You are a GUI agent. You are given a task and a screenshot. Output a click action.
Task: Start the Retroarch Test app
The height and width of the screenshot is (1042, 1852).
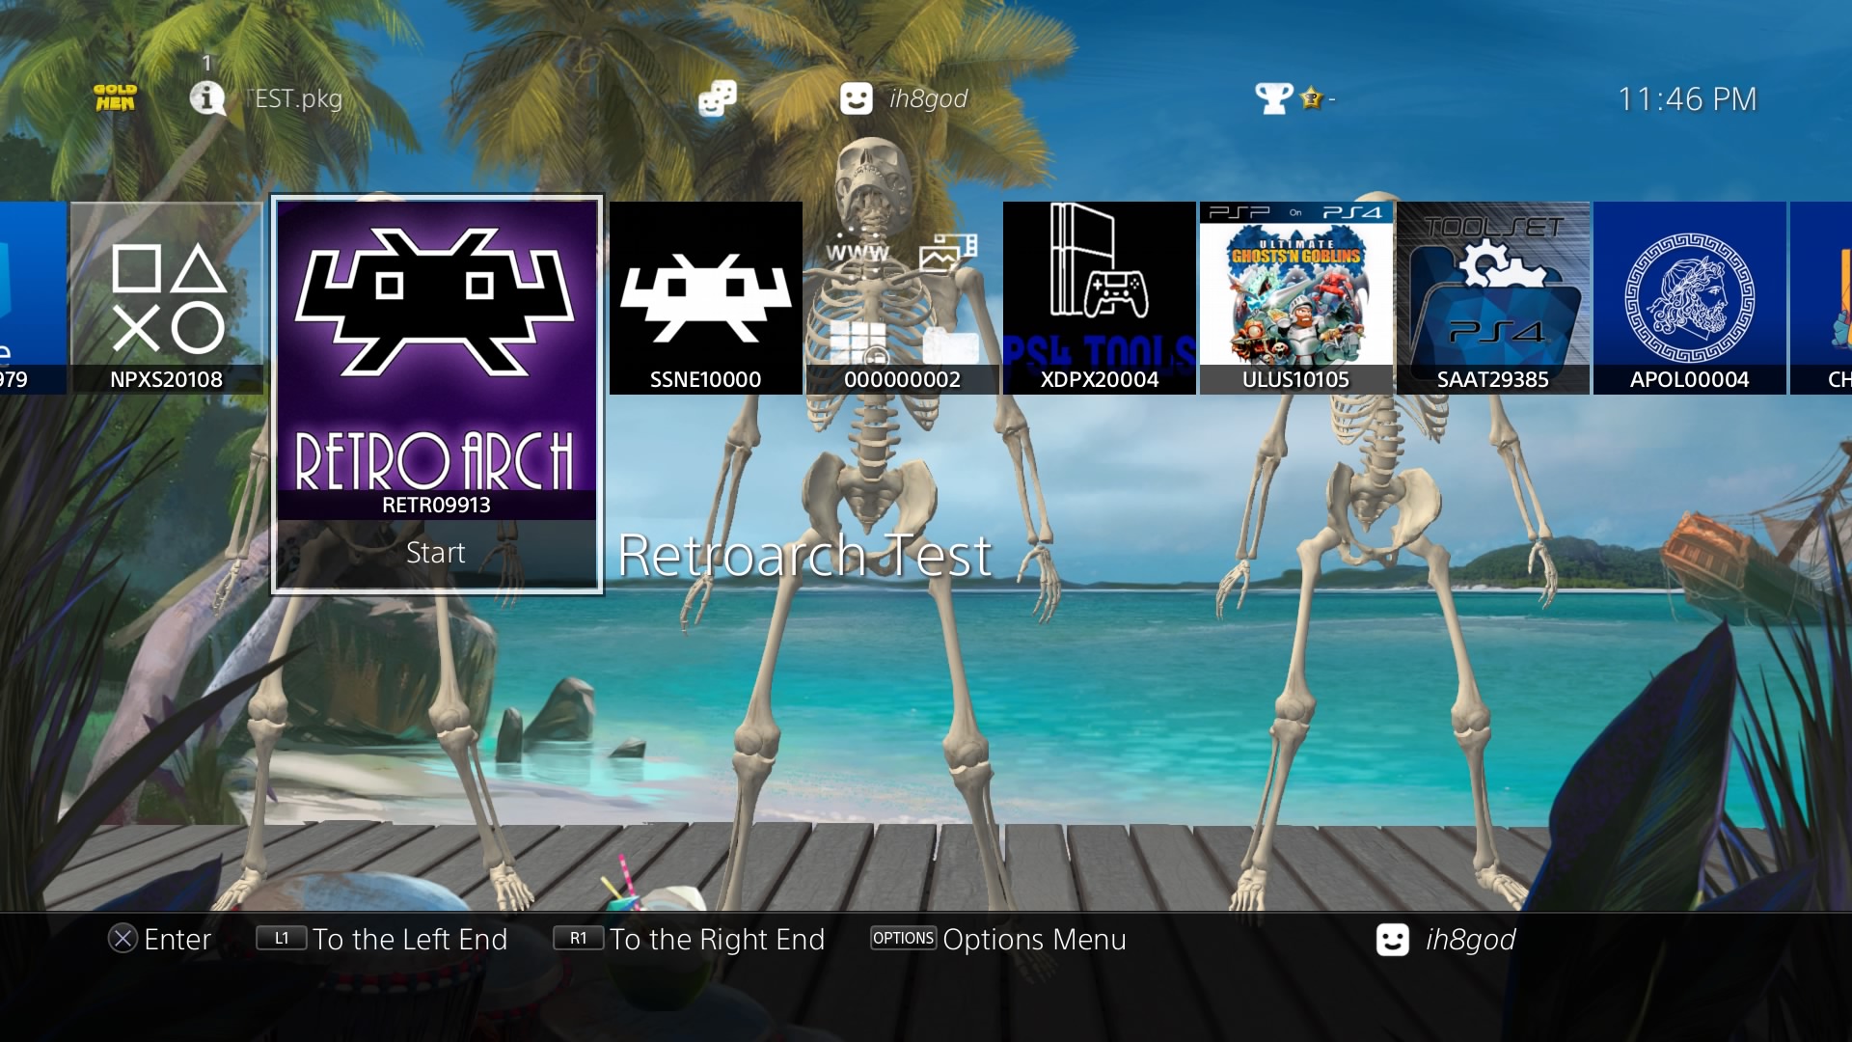point(437,553)
